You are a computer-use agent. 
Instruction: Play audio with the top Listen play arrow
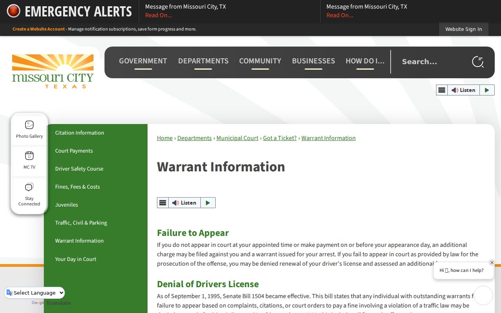coord(487,90)
